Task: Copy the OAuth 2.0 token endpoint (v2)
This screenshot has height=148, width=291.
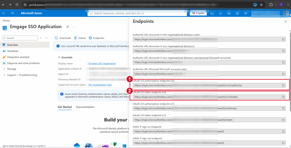Action: coord(283,97)
